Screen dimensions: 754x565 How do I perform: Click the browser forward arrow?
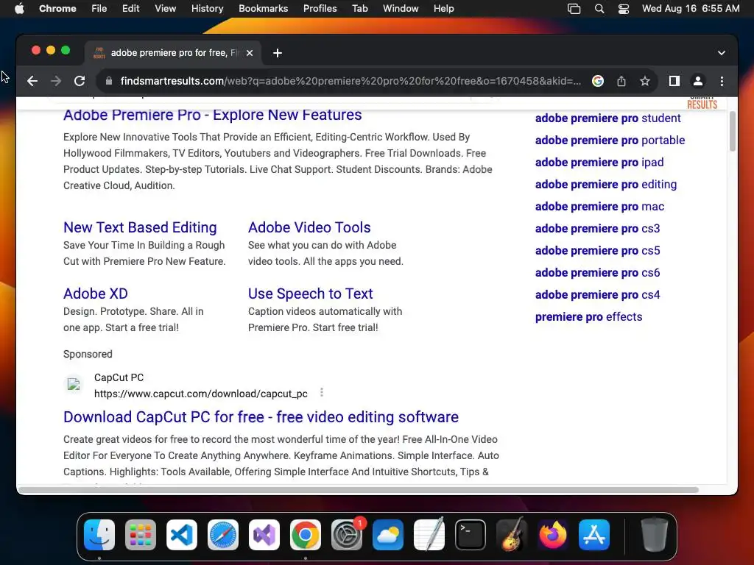[56, 81]
